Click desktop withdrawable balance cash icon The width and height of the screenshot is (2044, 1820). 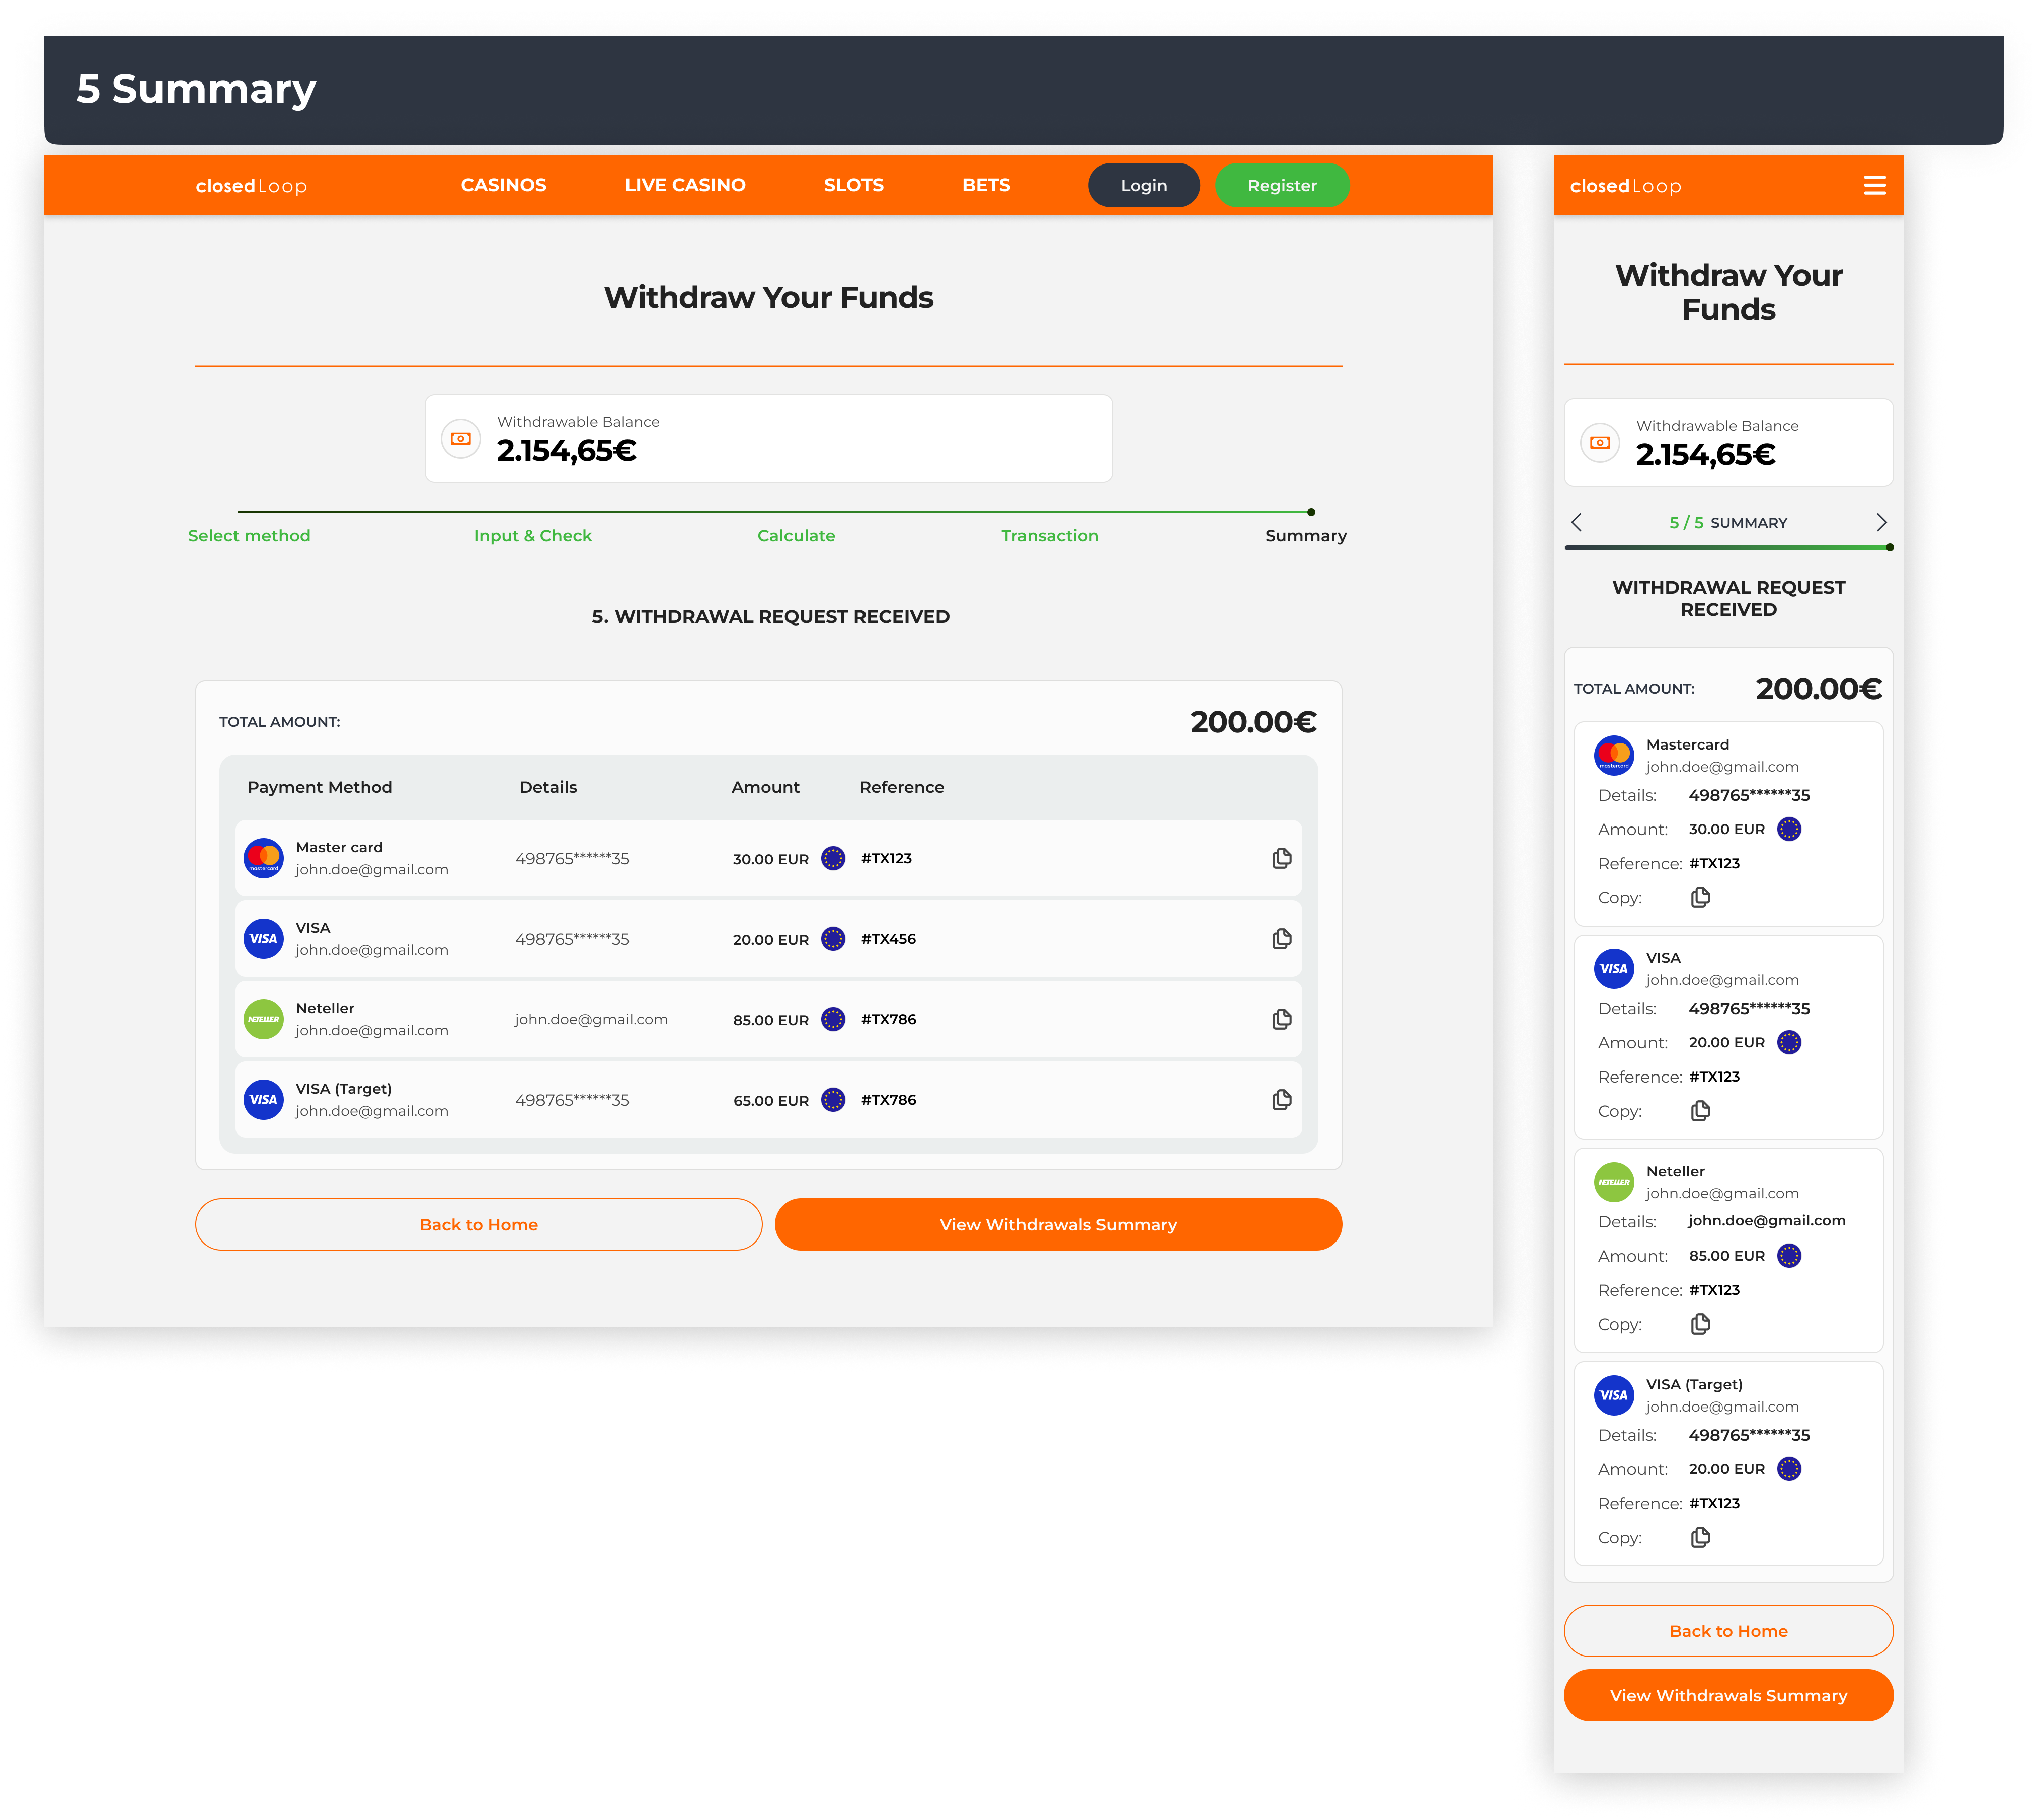click(461, 439)
